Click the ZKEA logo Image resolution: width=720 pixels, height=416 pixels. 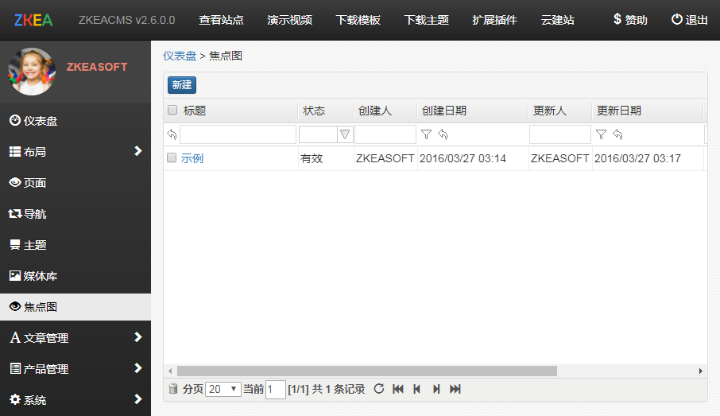(x=33, y=20)
